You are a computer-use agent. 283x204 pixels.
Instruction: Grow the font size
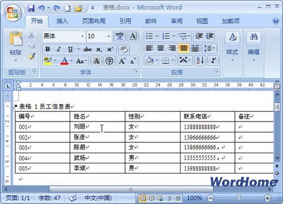point(122,61)
